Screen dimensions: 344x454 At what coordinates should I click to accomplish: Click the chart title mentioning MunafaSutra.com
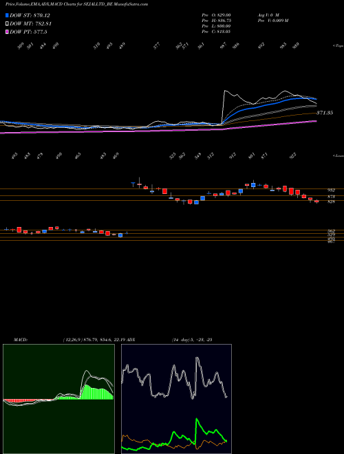click(77, 4)
